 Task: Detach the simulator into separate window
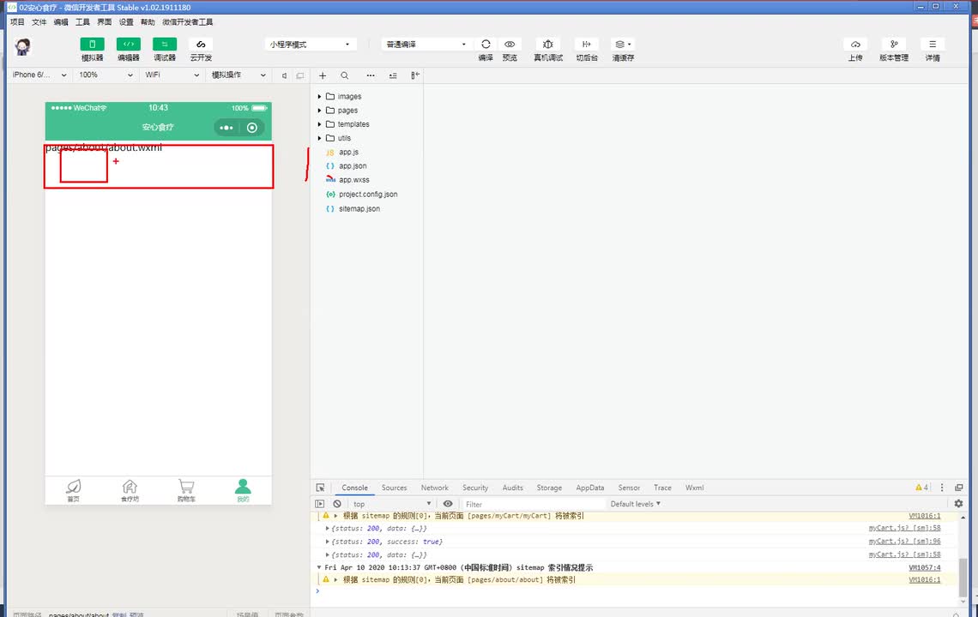[x=300, y=75]
